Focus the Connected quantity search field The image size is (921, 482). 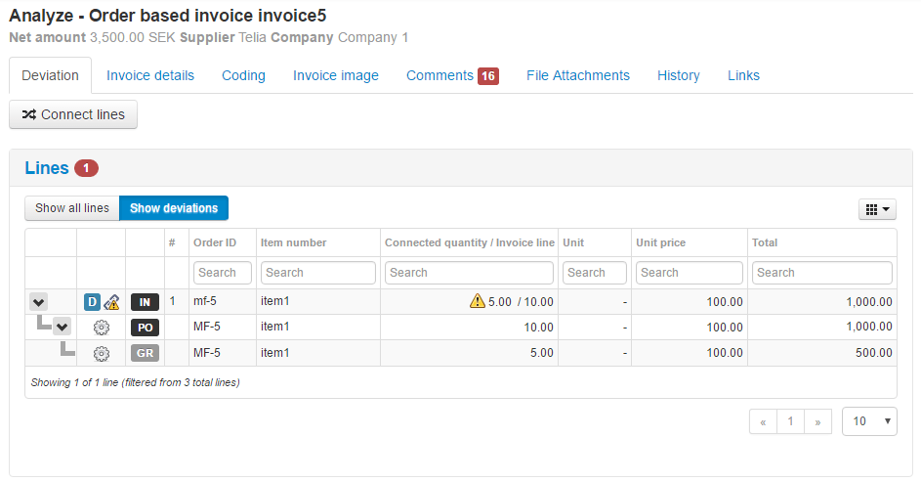pos(470,273)
